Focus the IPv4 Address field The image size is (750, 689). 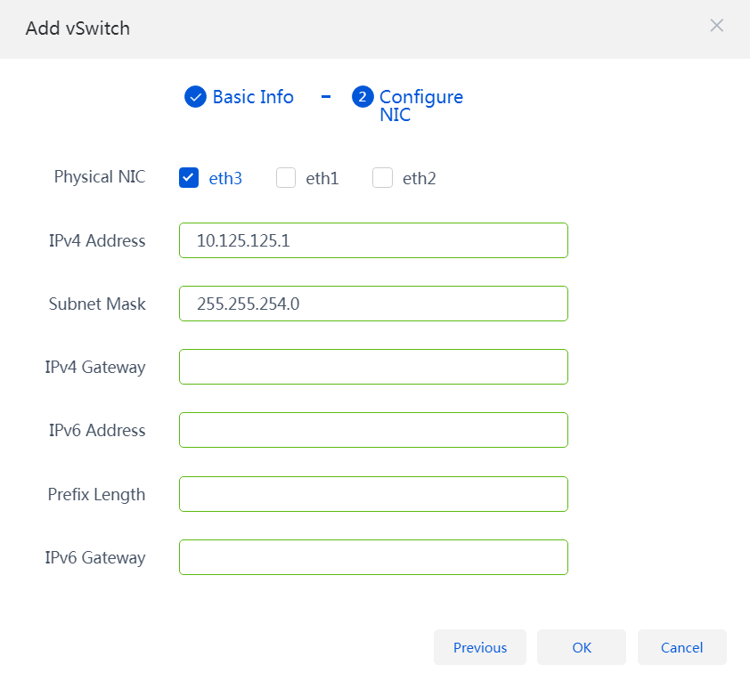[x=373, y=240]
